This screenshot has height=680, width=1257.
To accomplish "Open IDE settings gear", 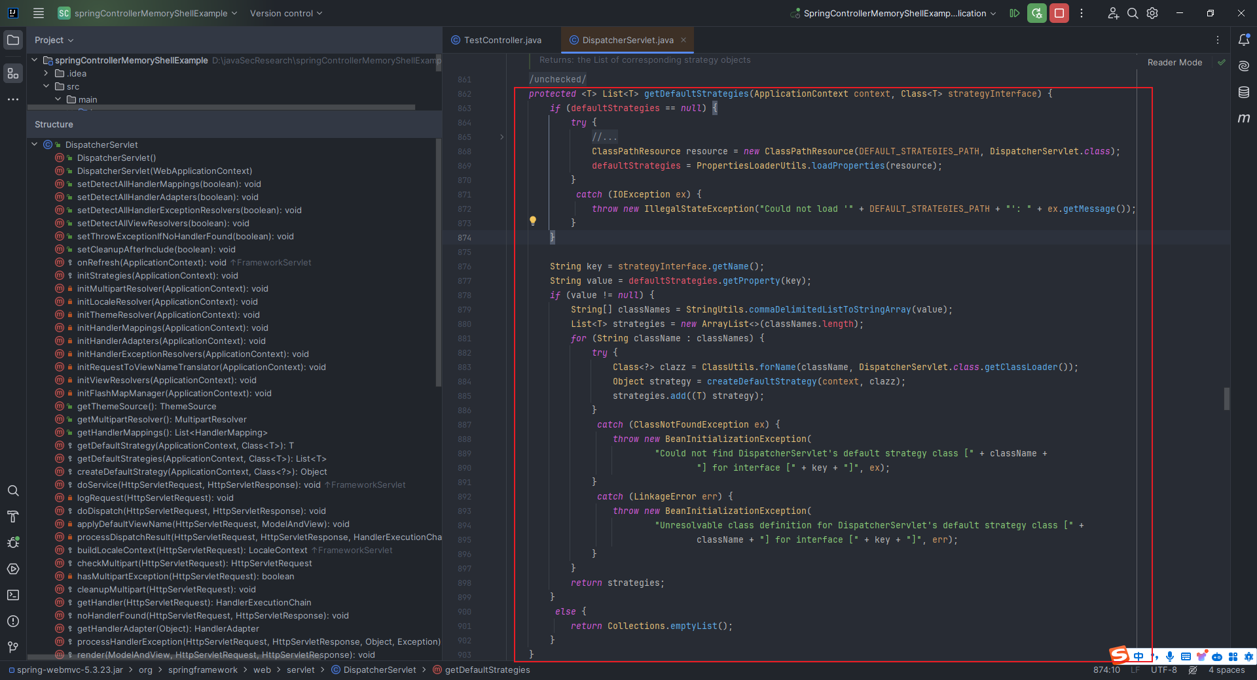I will 1152,13.
